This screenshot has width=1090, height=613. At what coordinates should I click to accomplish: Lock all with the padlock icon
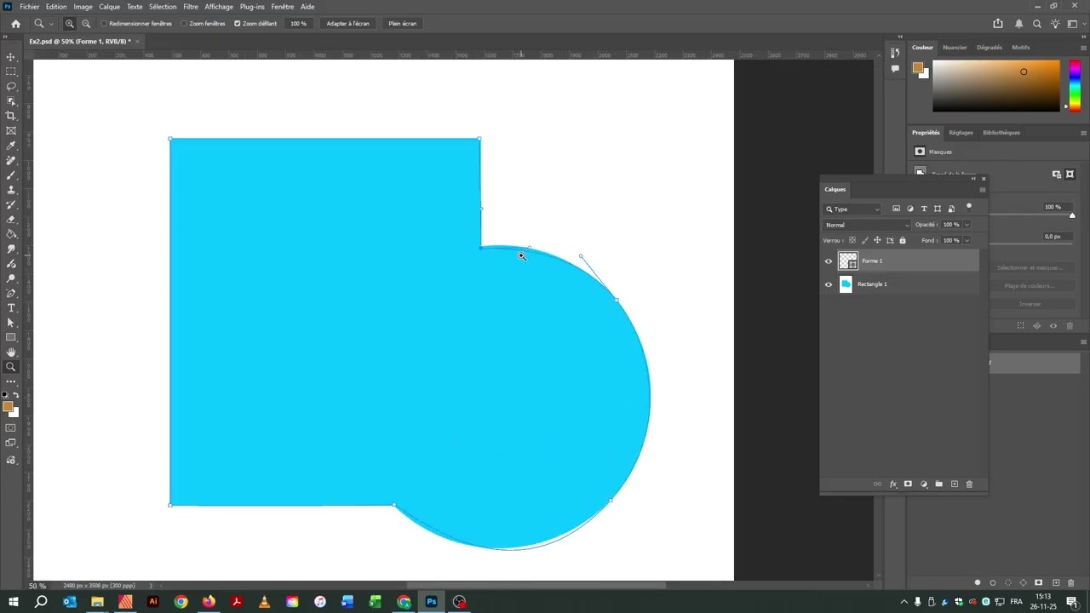coord(903,240)
